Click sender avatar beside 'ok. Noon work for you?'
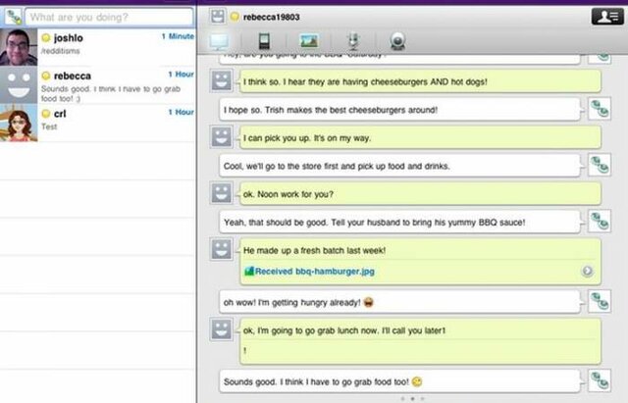Screen dimensions: 628x403 point(222,193)
